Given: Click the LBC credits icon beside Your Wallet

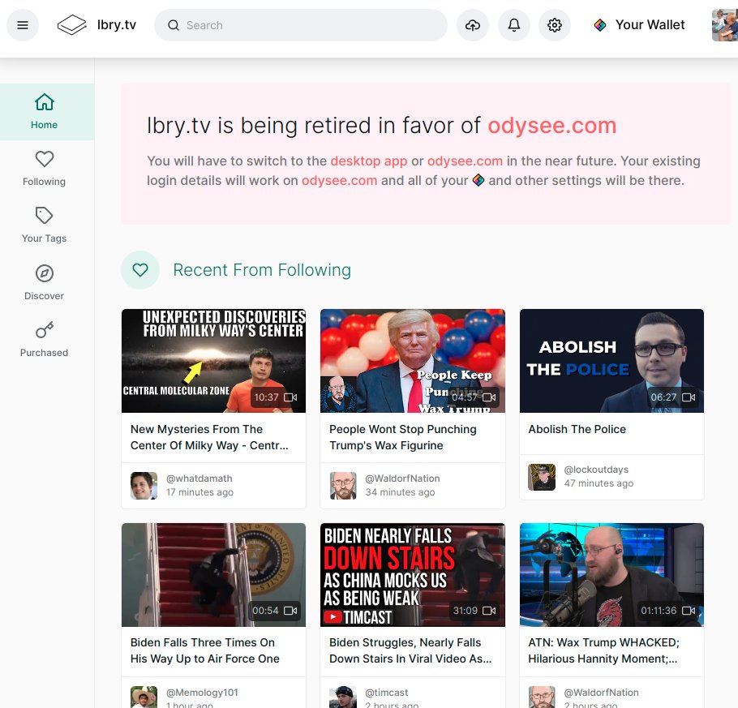Looking at the screenshot, I should pyautogui.click(x=600, y=25).
